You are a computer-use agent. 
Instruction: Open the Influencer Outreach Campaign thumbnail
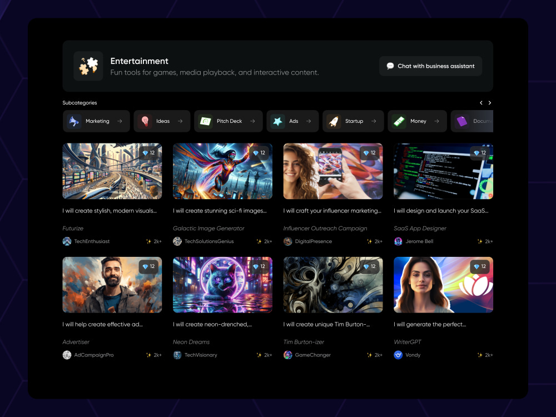(333, 171)
